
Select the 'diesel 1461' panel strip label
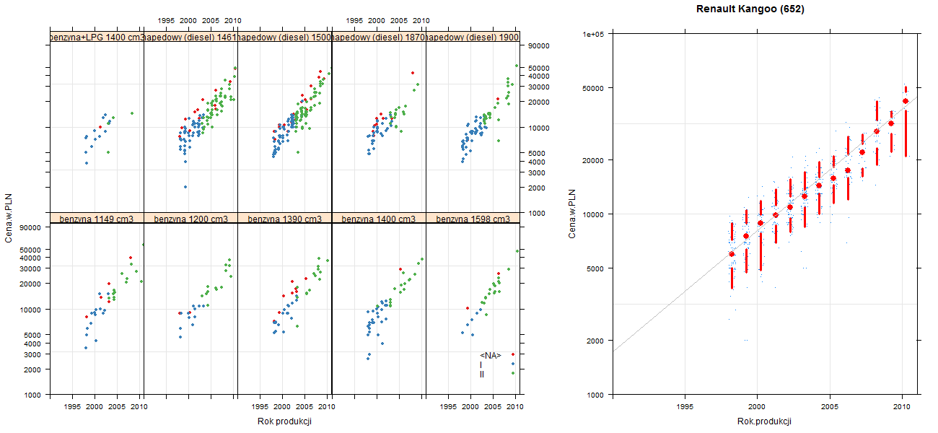click(x=191, y=37)
